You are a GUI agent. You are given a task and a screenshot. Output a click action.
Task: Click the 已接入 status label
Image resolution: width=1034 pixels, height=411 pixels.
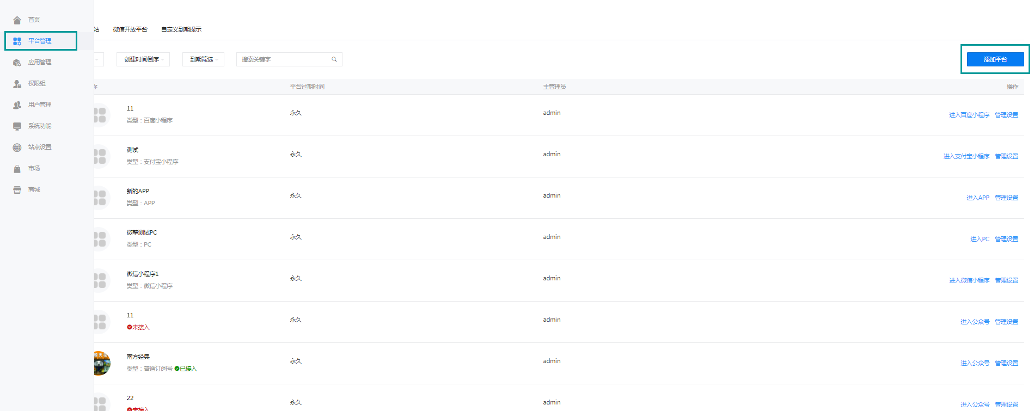[x=186, y=369]
